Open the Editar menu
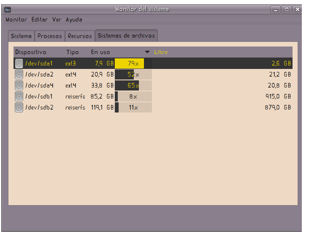Image resolution: width=309 pixels, height=236 pixels. (x=40, y=19)
